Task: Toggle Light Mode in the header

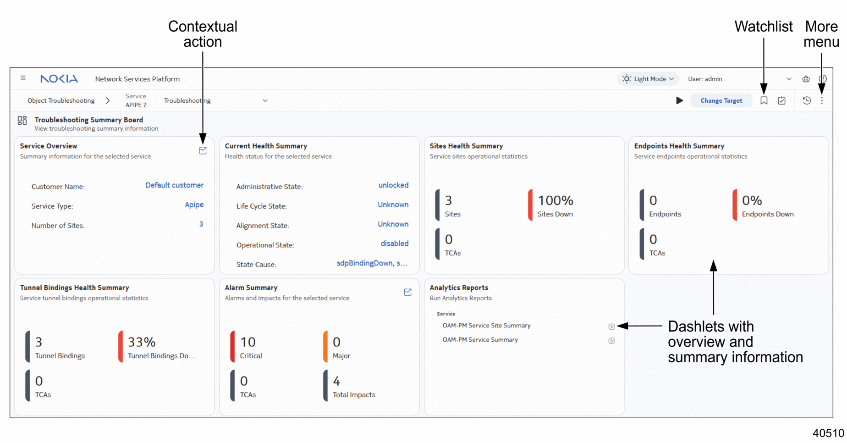Action: point(647,78)
